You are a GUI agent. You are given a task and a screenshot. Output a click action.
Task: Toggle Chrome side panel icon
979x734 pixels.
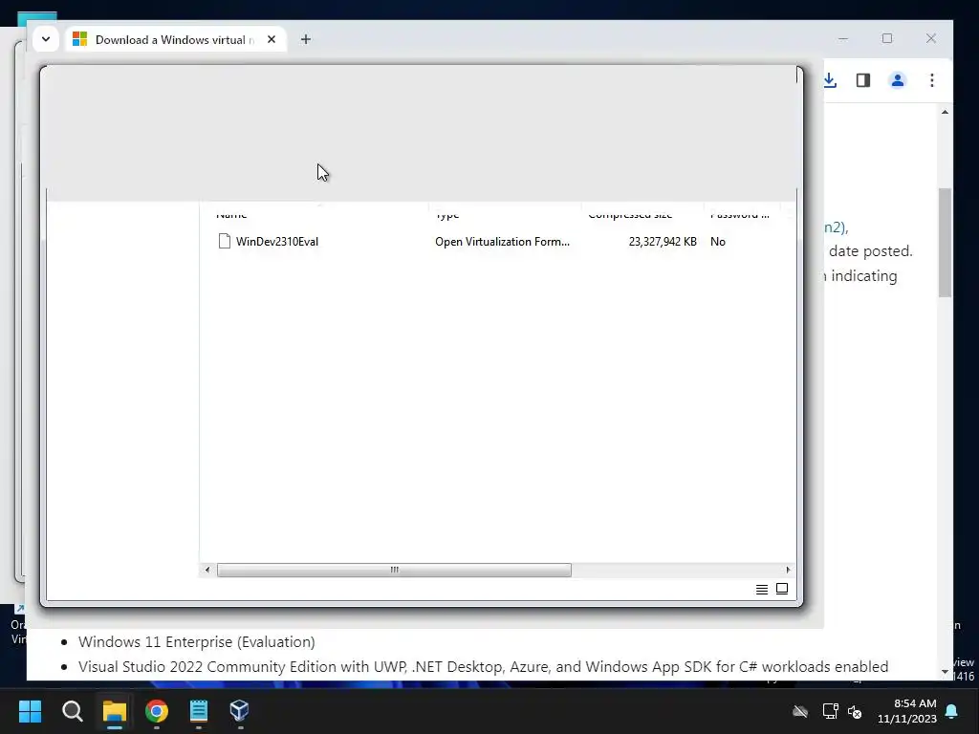coord(863,80)
